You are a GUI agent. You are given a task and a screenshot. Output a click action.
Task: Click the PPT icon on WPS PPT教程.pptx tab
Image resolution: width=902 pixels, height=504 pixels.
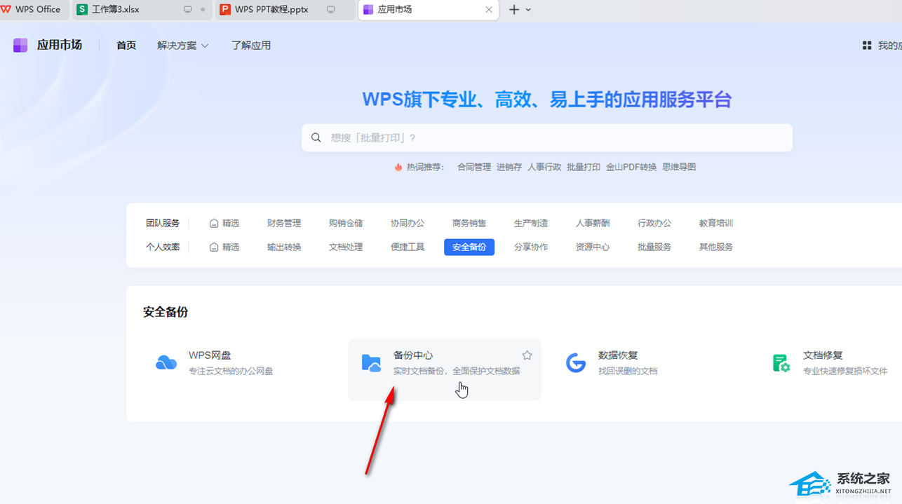coord(225,9)
